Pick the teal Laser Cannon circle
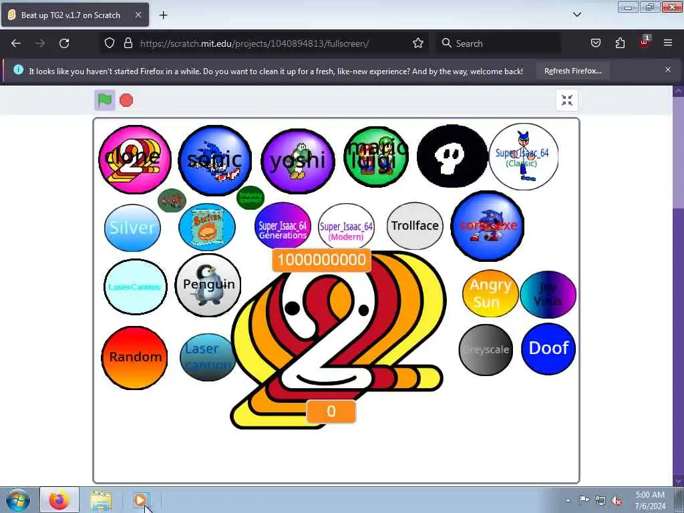This screenshot has width=684, height=513. (x=207, y=357)
